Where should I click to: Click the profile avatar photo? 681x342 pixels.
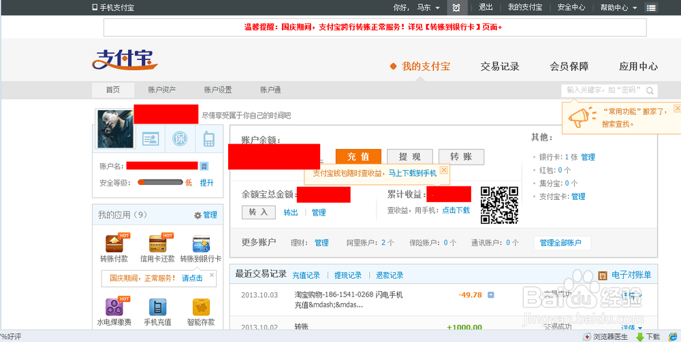[x=115, y=129]
